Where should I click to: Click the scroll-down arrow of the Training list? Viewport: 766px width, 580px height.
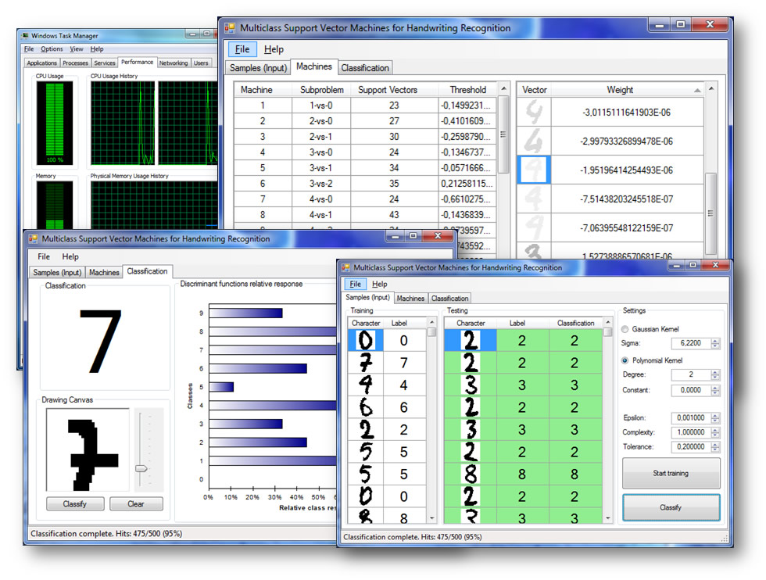pyautogui.click(x=431, y=517)
